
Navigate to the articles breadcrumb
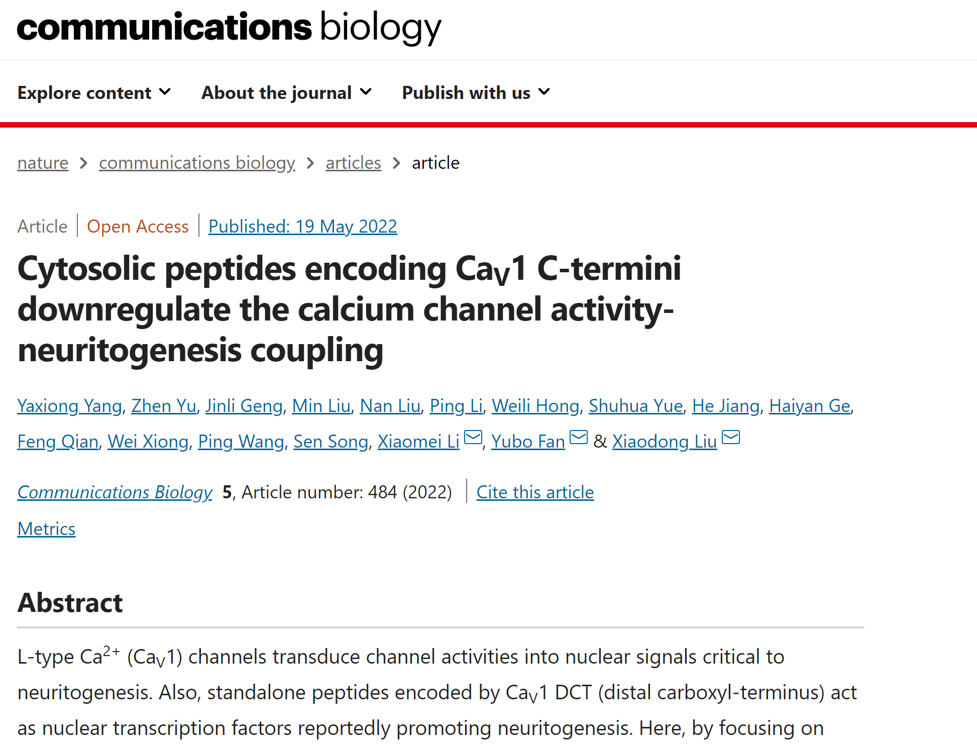(x=353, y=163)
